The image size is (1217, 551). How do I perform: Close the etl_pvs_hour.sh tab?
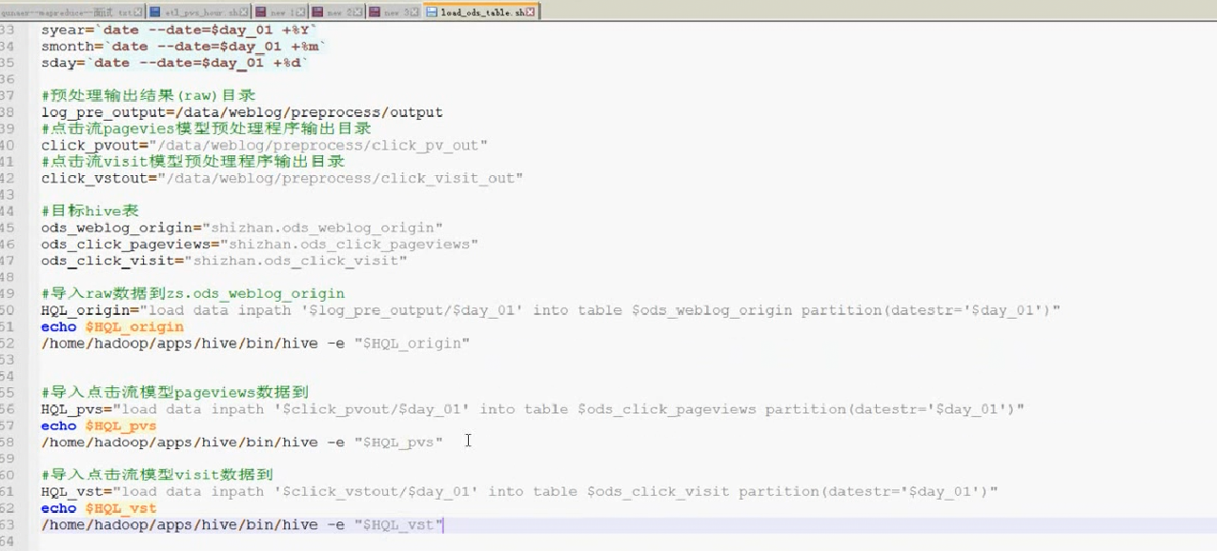243,12
